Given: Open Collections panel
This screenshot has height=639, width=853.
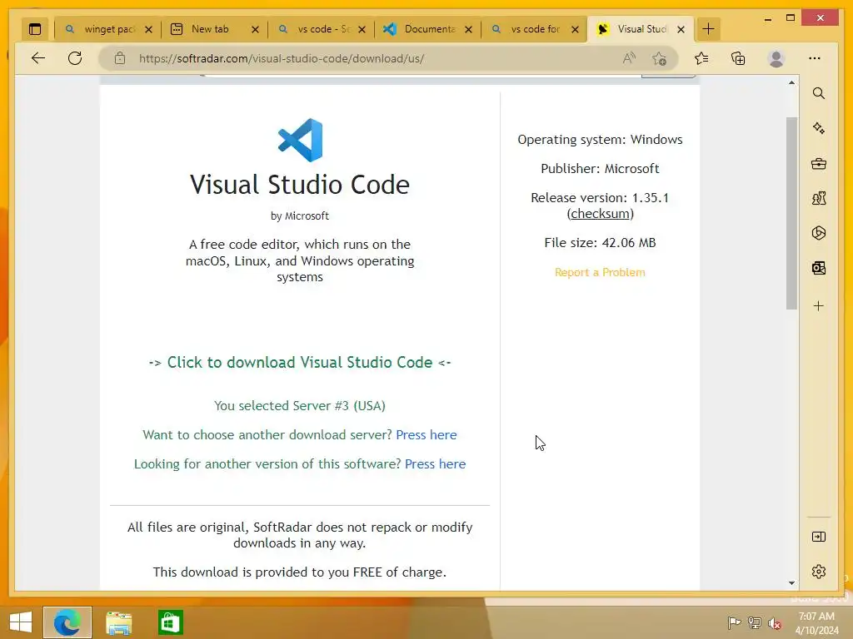Looking at the screenshot, I should [x=738, y=58].
